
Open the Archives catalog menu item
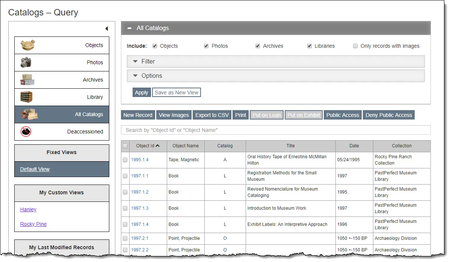62,80
